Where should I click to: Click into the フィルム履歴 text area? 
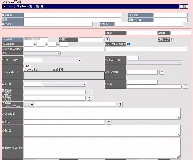coord(102,114)
